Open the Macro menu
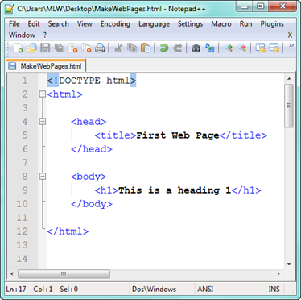Viewport: 301px width, 300px height. click(221, 24)
